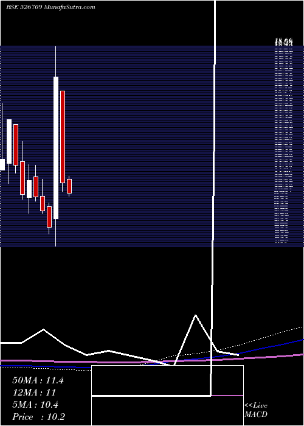The height and width of the screenshot is (426, 304).
Task: Click the tallest red candlestick body
Action: pos(63,137)
